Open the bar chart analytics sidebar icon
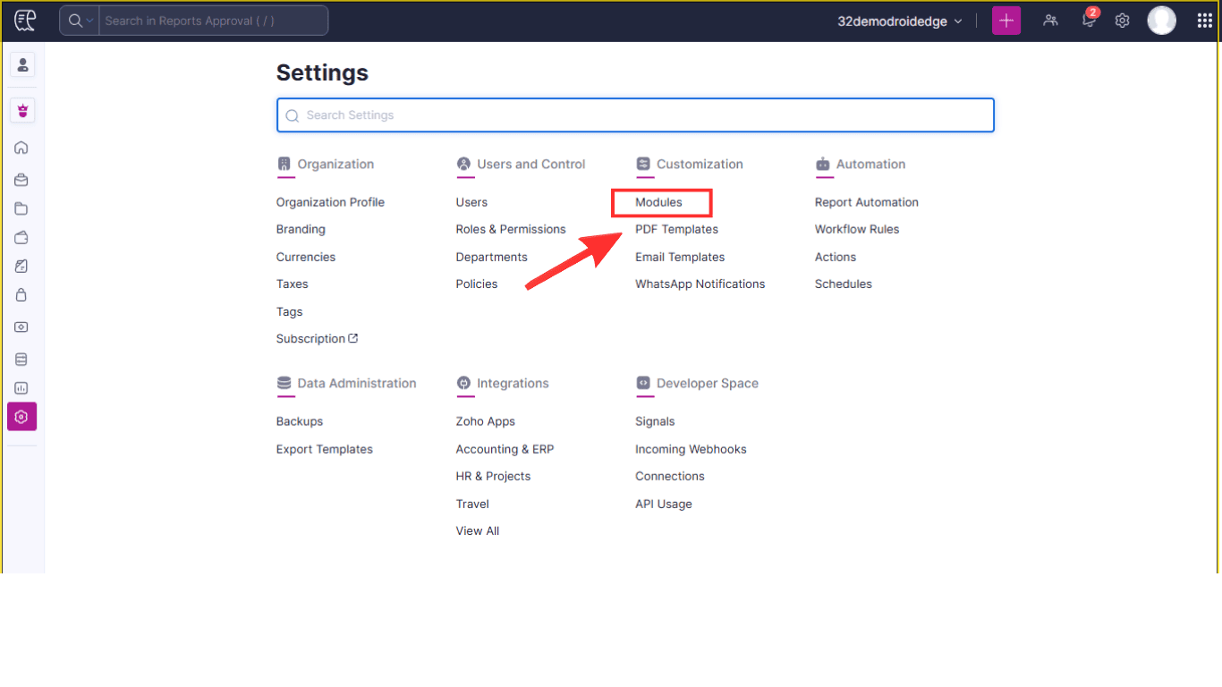The width and height of the screenshot is (1222, 687). pyautogui.click(x=21, y=388)
